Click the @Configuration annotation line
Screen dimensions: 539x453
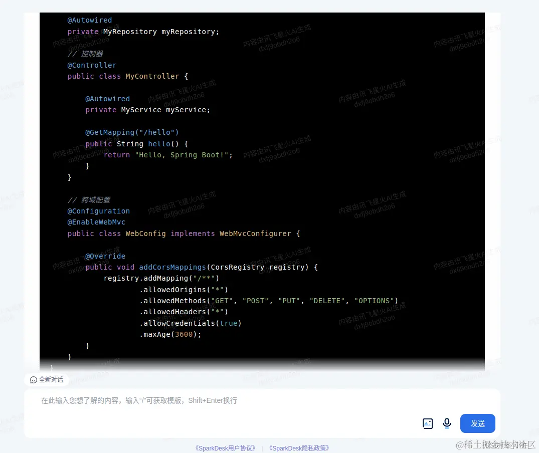[x=99, y=211]
